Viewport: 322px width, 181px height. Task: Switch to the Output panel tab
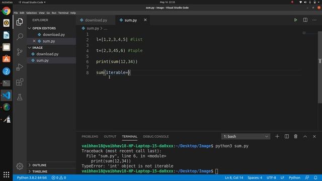pos(110,136)
